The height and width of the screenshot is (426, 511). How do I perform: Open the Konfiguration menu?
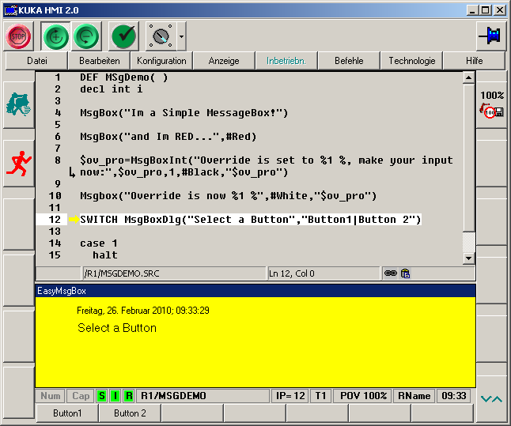[x=161, y=61]
